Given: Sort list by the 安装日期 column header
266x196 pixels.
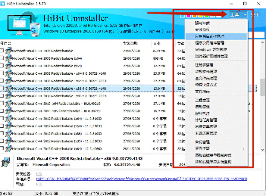Looking at the screenshot, I should point(130,44).
